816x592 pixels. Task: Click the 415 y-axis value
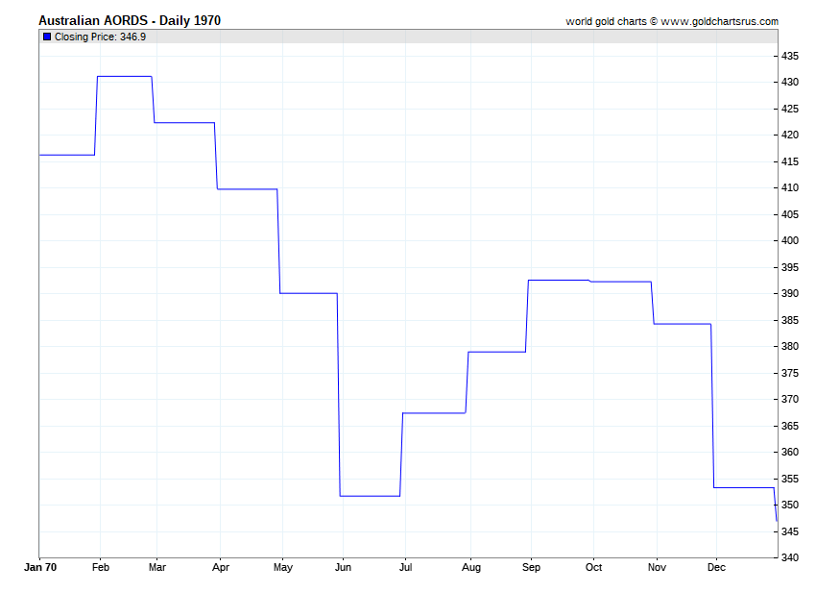tap(790, 162)
